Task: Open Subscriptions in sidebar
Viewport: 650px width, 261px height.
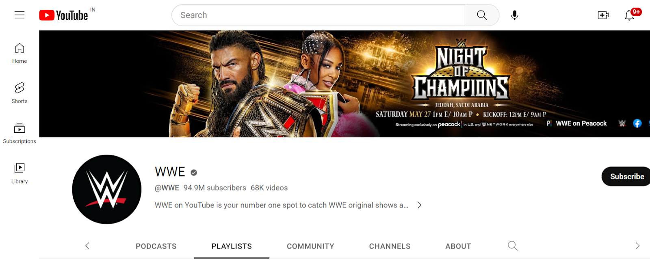Action: [x=19, y=133]
